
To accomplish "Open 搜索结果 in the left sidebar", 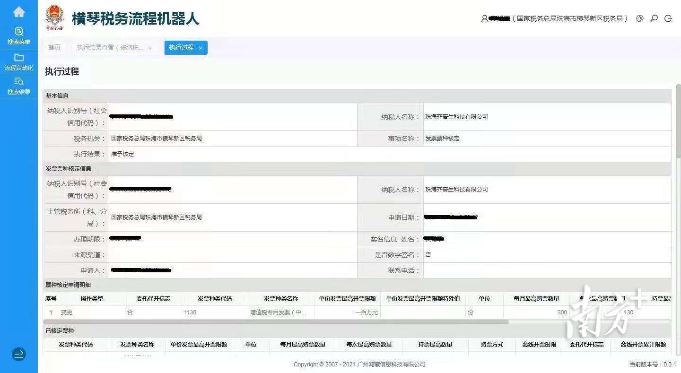I will point(19,86).
